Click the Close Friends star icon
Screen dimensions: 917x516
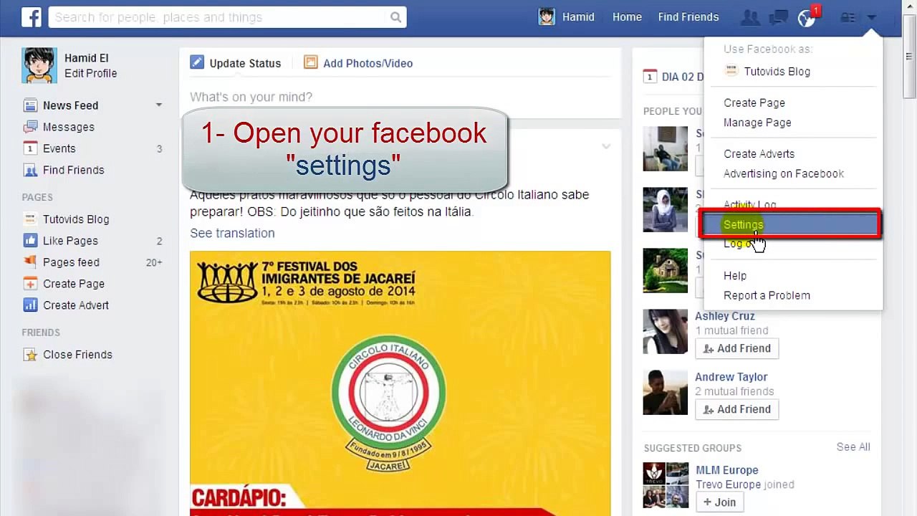(x=30, y=355)
